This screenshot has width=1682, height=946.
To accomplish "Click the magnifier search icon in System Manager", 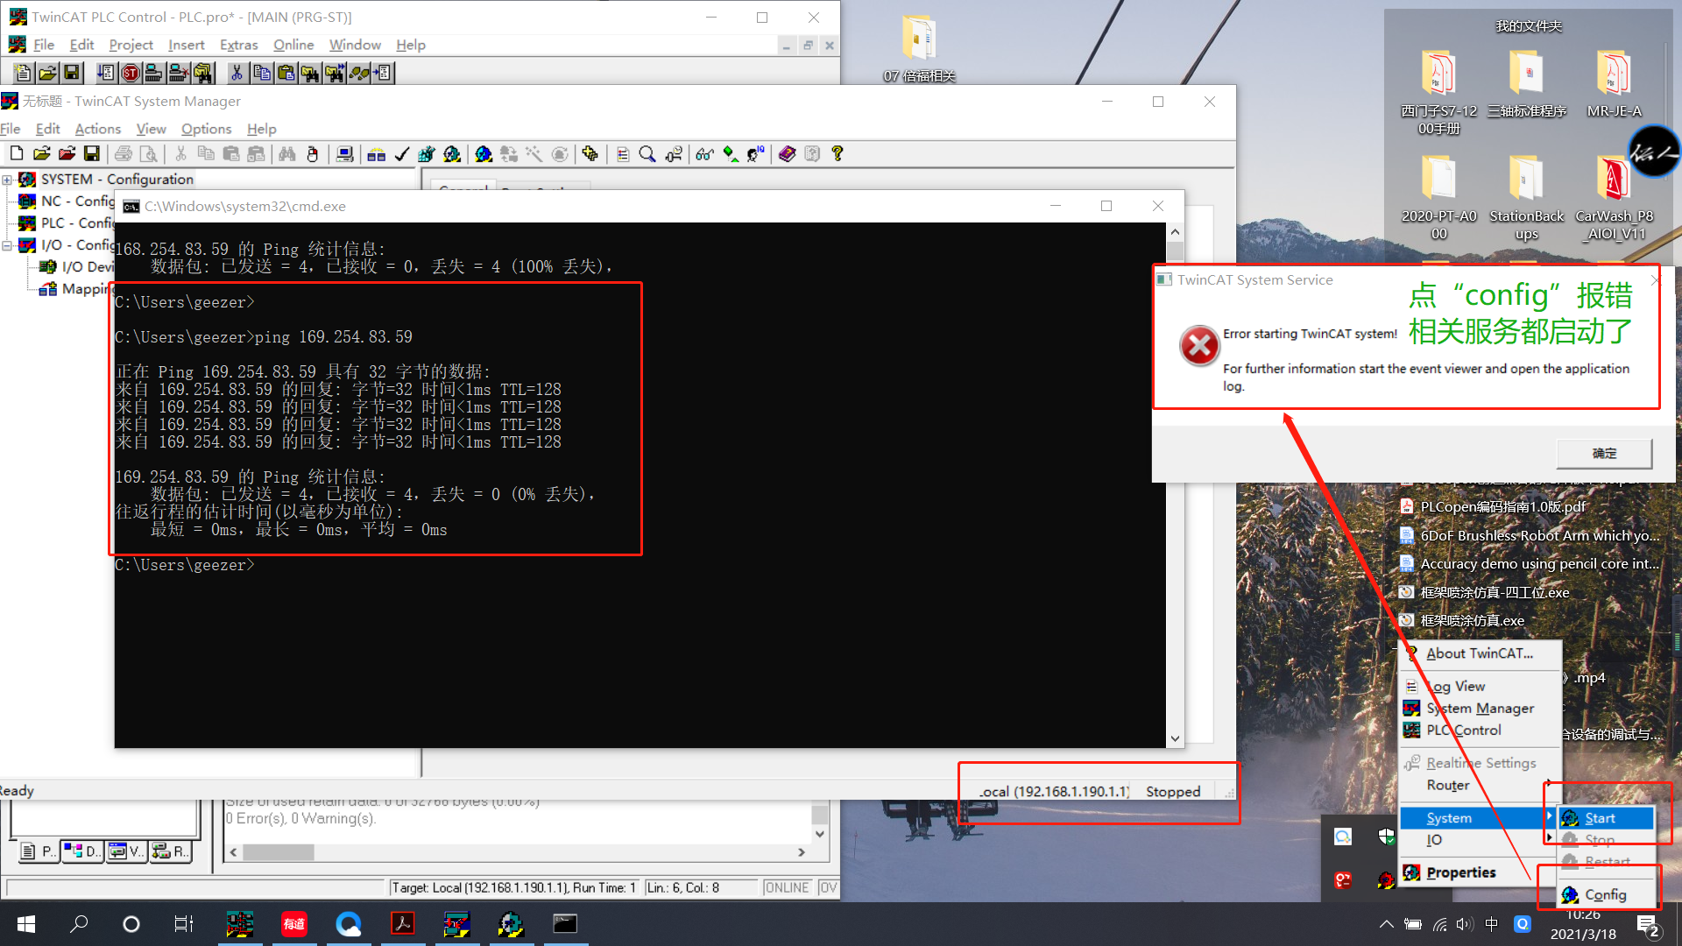I will pos(647,154).
